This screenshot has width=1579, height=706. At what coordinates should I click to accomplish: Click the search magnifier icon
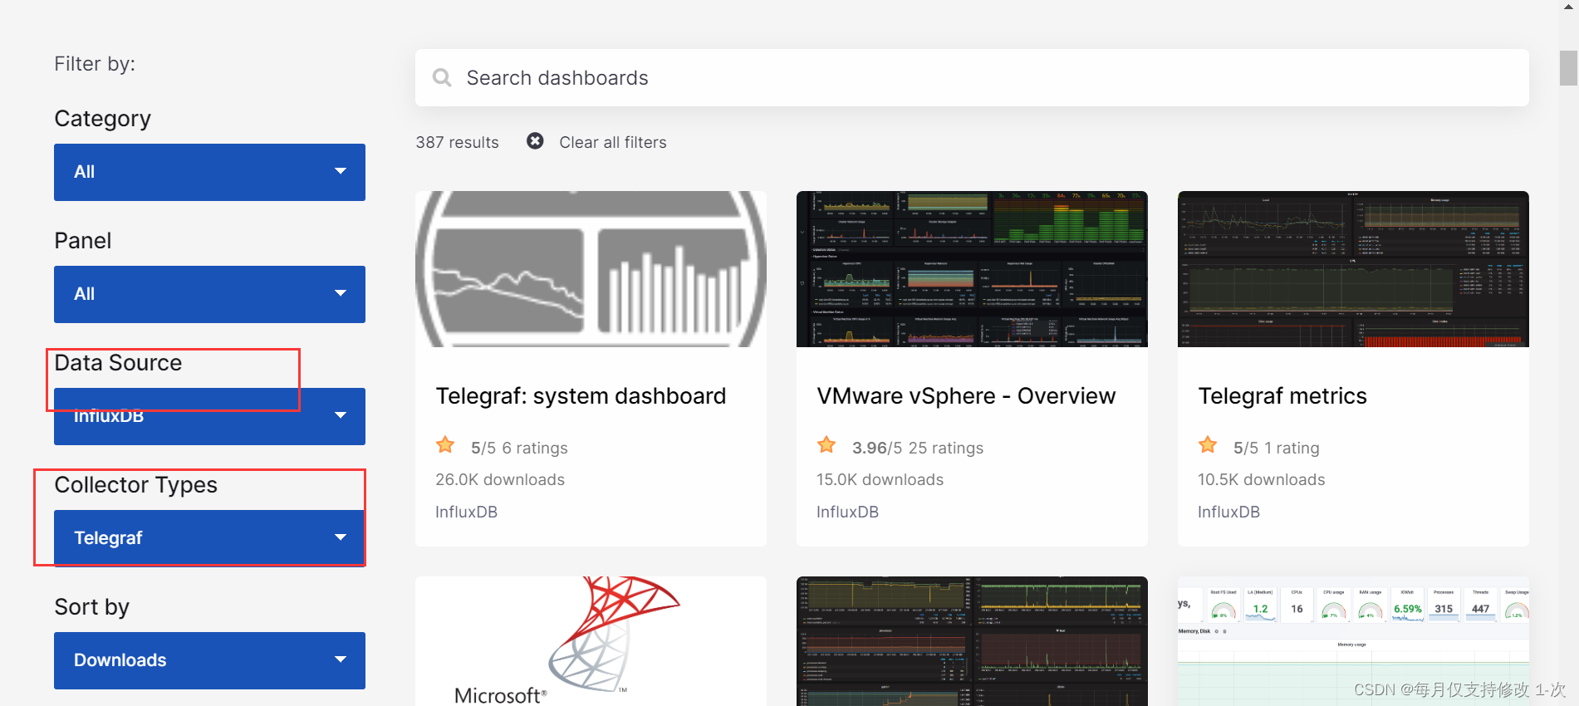point(442,78)
